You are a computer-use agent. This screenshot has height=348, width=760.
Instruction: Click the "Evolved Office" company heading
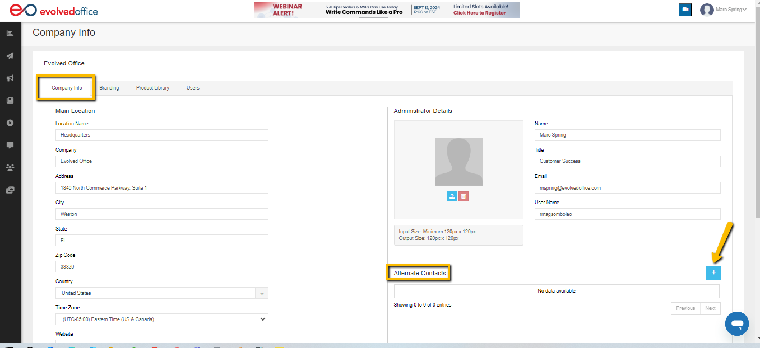point(64,63)
